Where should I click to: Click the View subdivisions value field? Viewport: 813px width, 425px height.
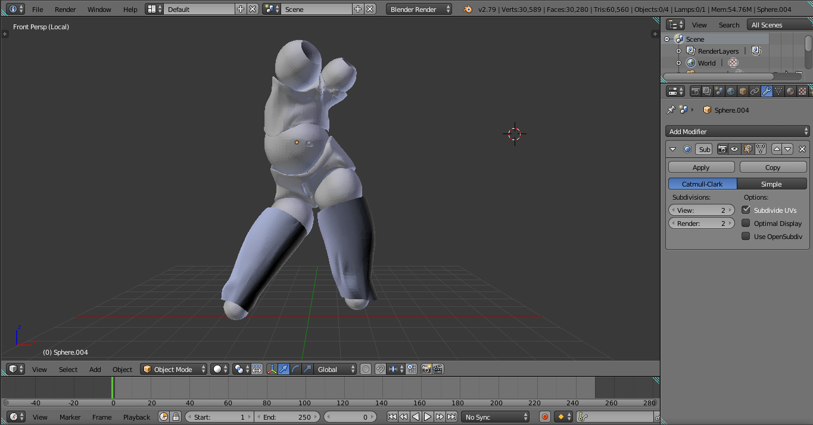click(x=701, y=210)
